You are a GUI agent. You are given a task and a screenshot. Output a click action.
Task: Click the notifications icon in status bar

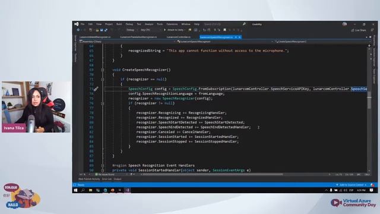coord(372,185)
